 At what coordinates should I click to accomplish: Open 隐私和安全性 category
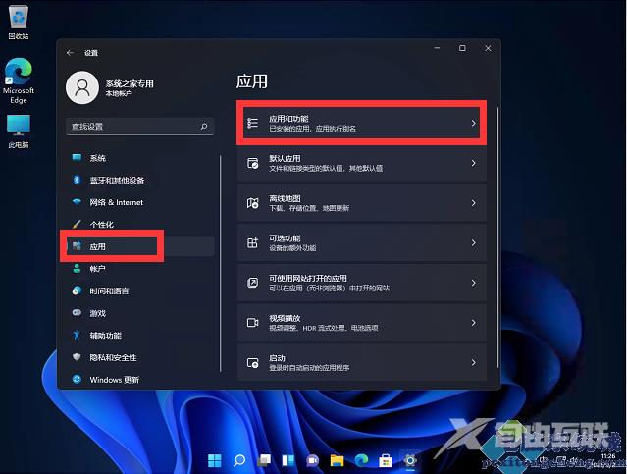pos(140,357)
